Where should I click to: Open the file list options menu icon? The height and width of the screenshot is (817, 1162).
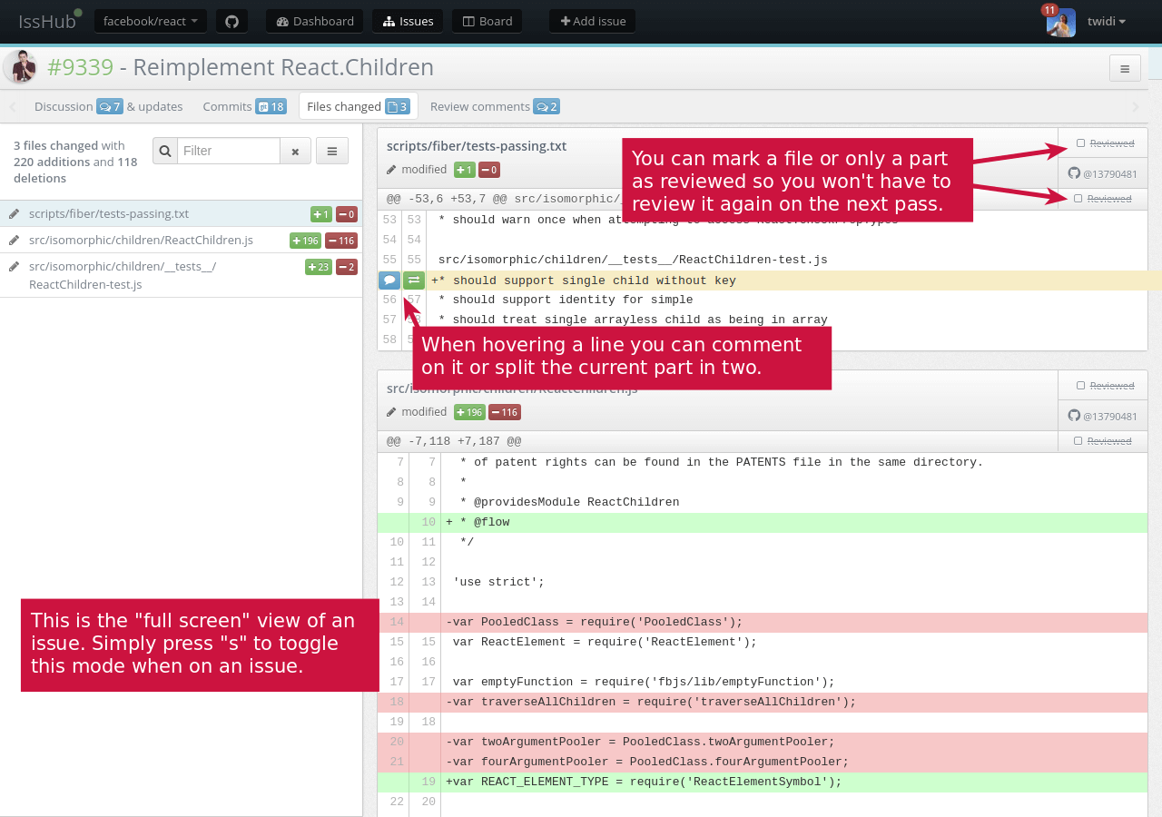tap(332, 152)
